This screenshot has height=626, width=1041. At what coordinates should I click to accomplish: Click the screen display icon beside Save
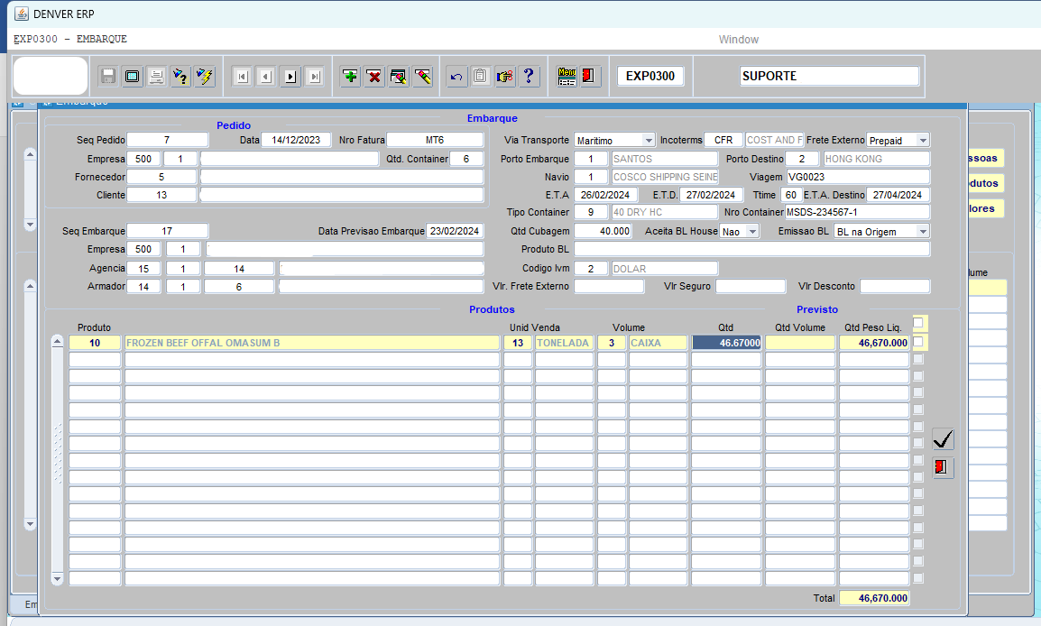click(x=133, y=77)
